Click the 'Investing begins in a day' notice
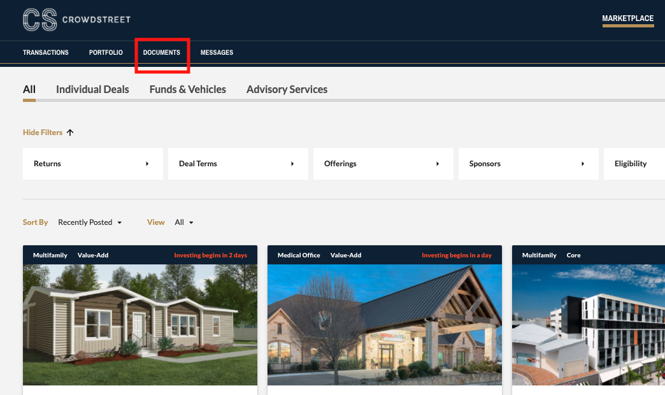This screenshot has height=395, width=665. [x=457, y=255]
